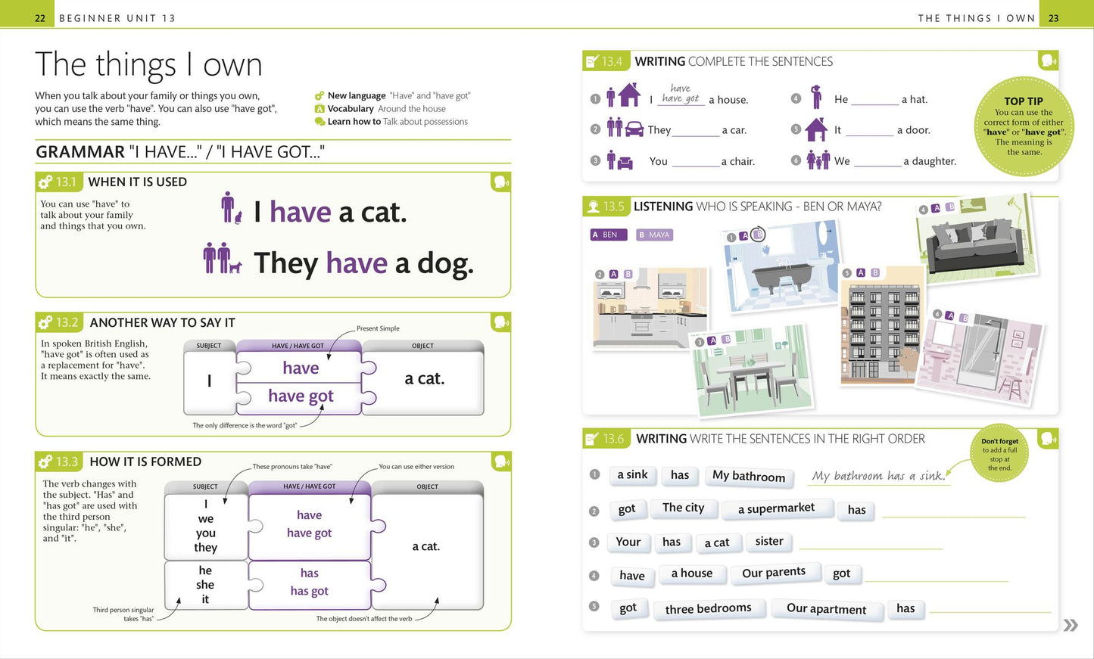Open the apartment building picture
The height and width of the screenshot is (659, 1094).
click(x=882, y=326)
